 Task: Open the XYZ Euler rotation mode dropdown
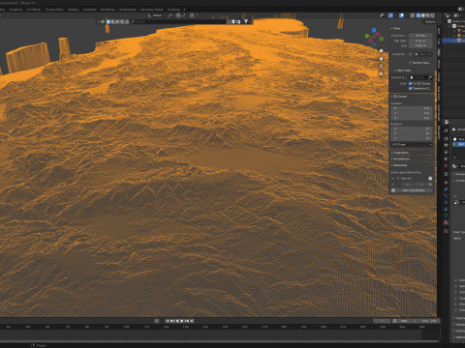click(x=412, y=145)
